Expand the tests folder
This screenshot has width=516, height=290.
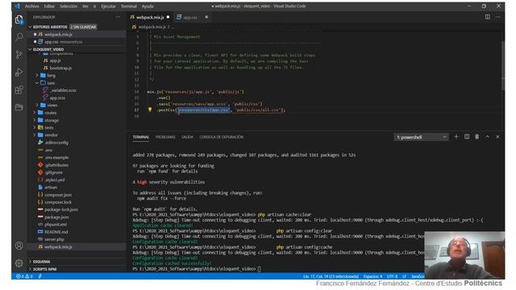(35, 127)
